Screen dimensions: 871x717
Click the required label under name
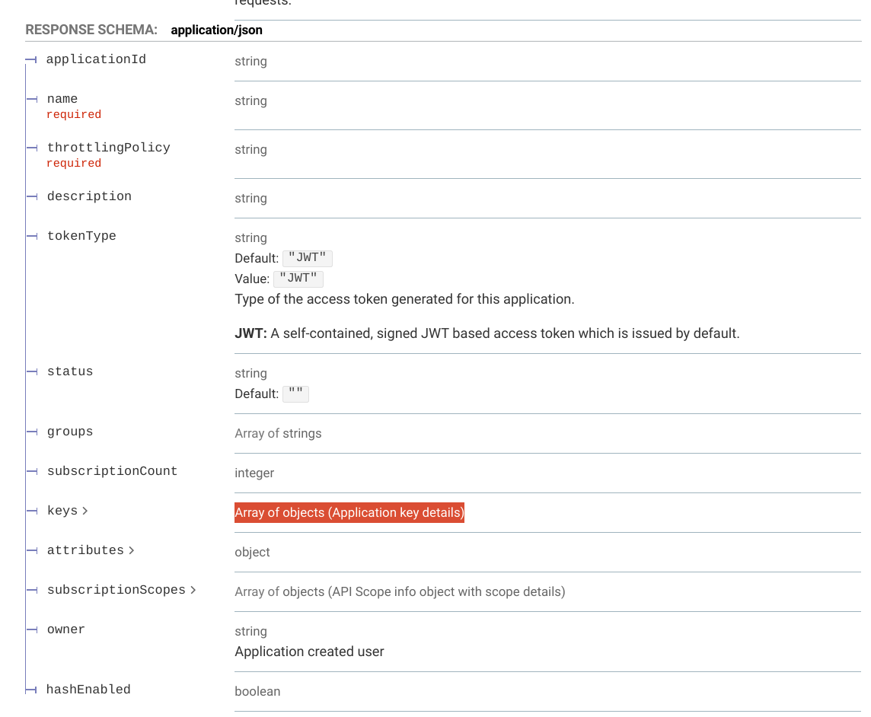pos(73,114)
